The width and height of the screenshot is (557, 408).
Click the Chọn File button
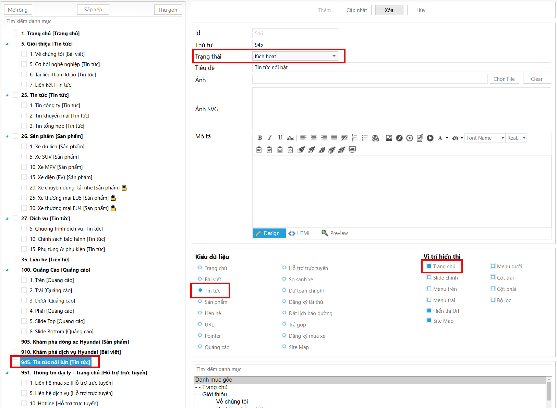[x=504, y=79]
